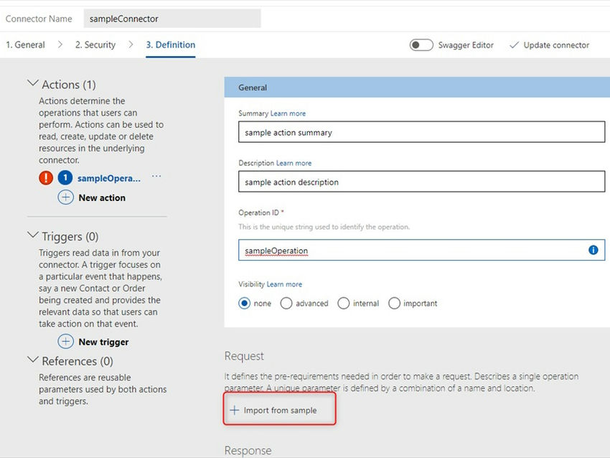Viewport: 610px width, 458px height.
Task: Click the Actions (1) heading text
Action: coord(69,85)
